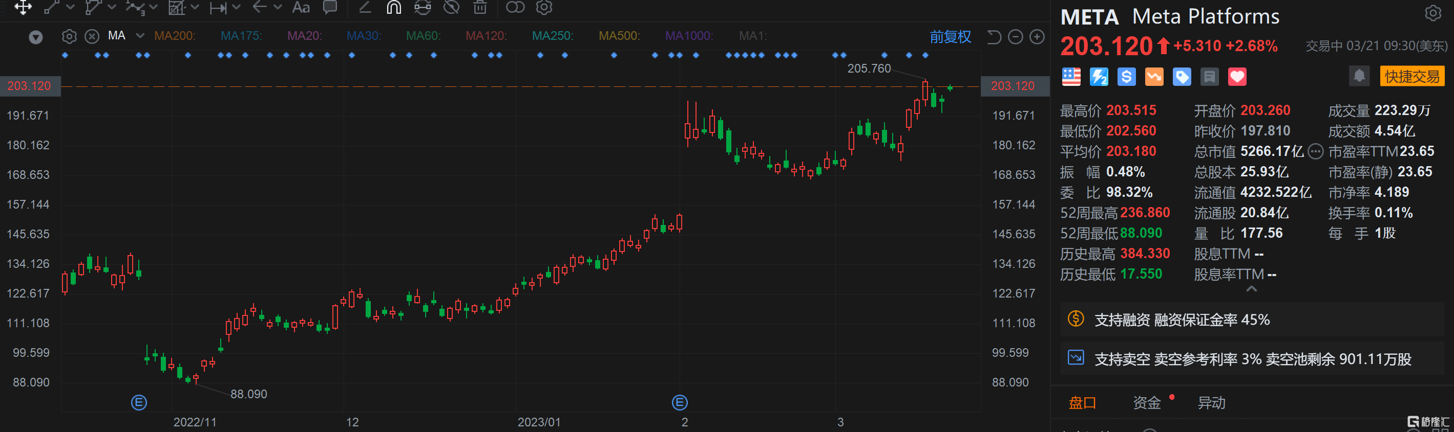The height and width of the screenshot is (432, 1454).
Task: Collapse indicator legend with triangle button
Action: pyautogui.click(x=35, y=37)
